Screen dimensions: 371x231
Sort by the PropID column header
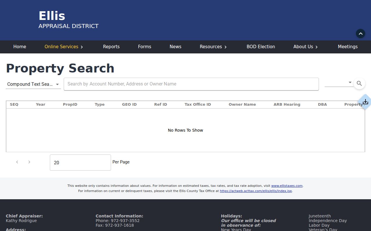(x=70, y=105)
